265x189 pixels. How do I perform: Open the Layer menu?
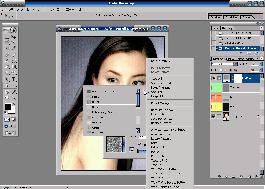click(x=31, y=9)
